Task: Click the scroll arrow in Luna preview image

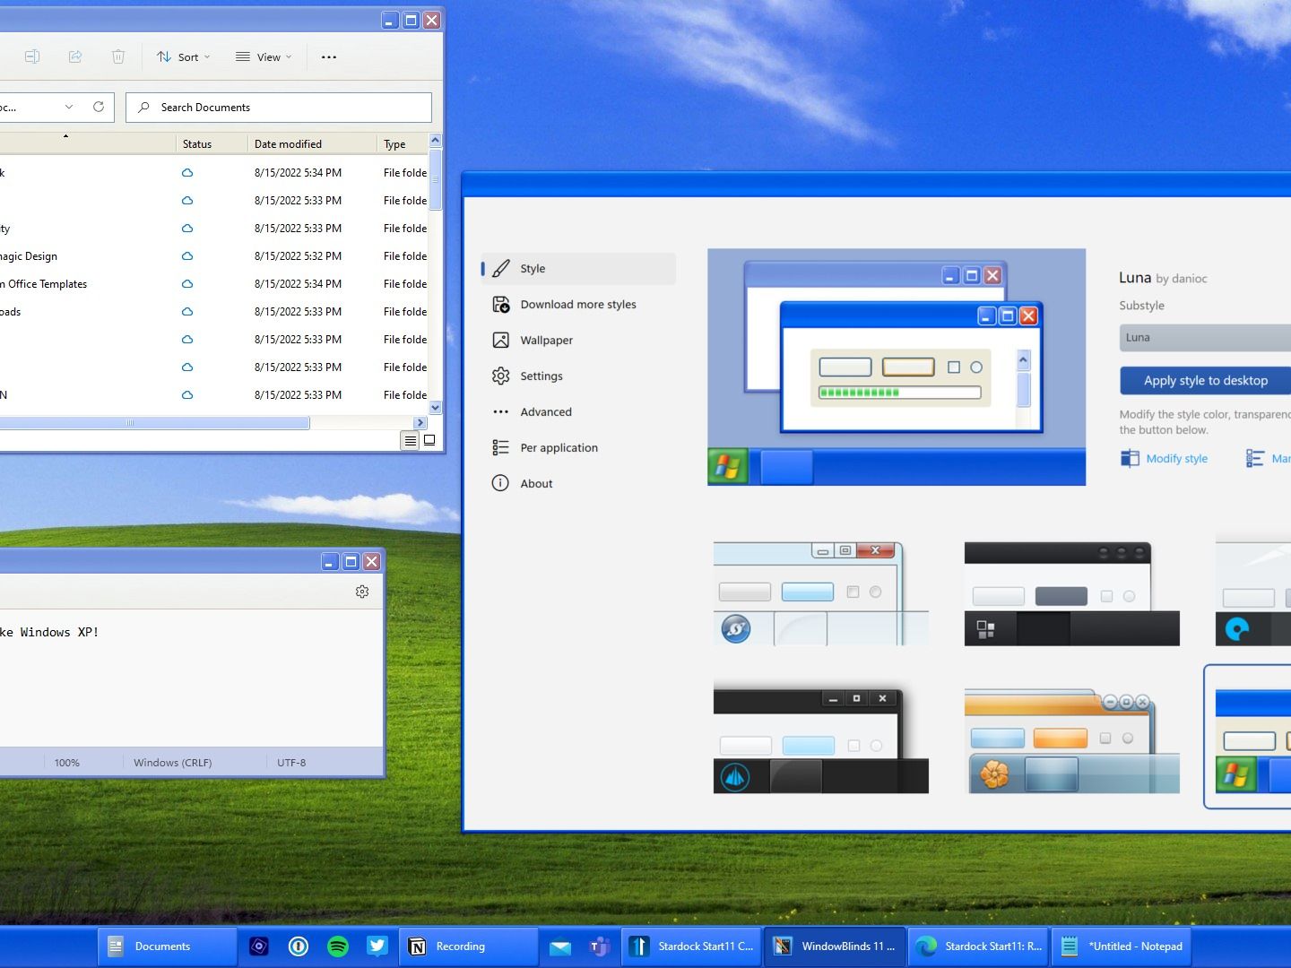Action: pyautogui.click(x=1024, y=360)
